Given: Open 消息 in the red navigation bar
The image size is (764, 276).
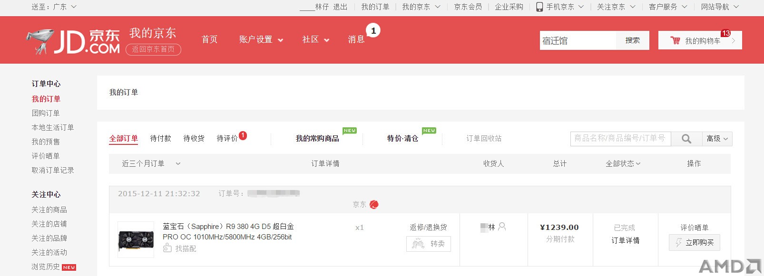Looking at the screenshot, I should 356,39.
